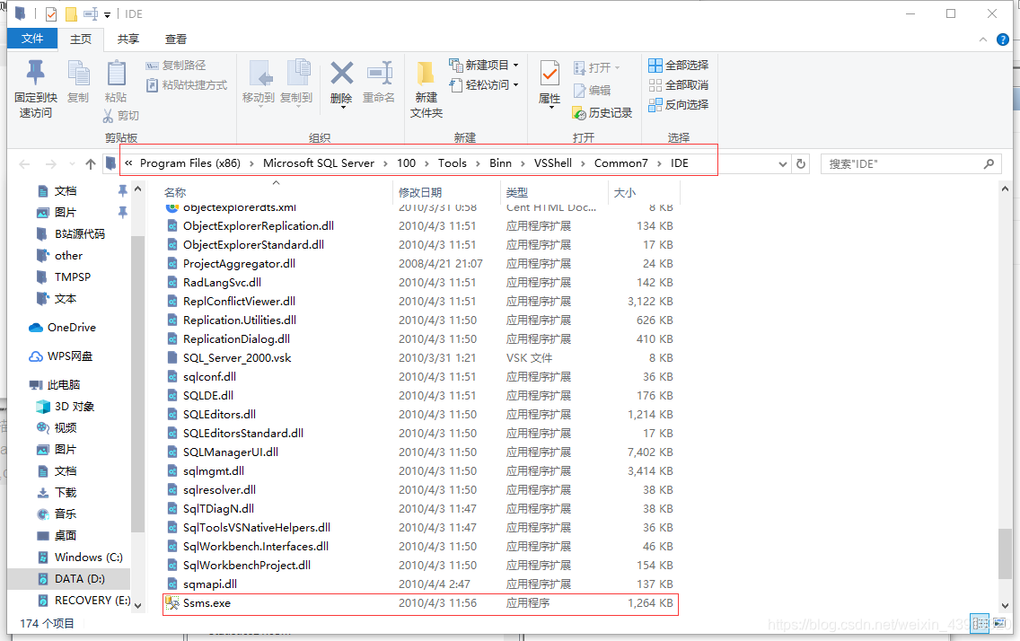Sort by the 修改日期 (Date modified) column
This screenshot has height=641, width=1020.
(x=420, y=192)
